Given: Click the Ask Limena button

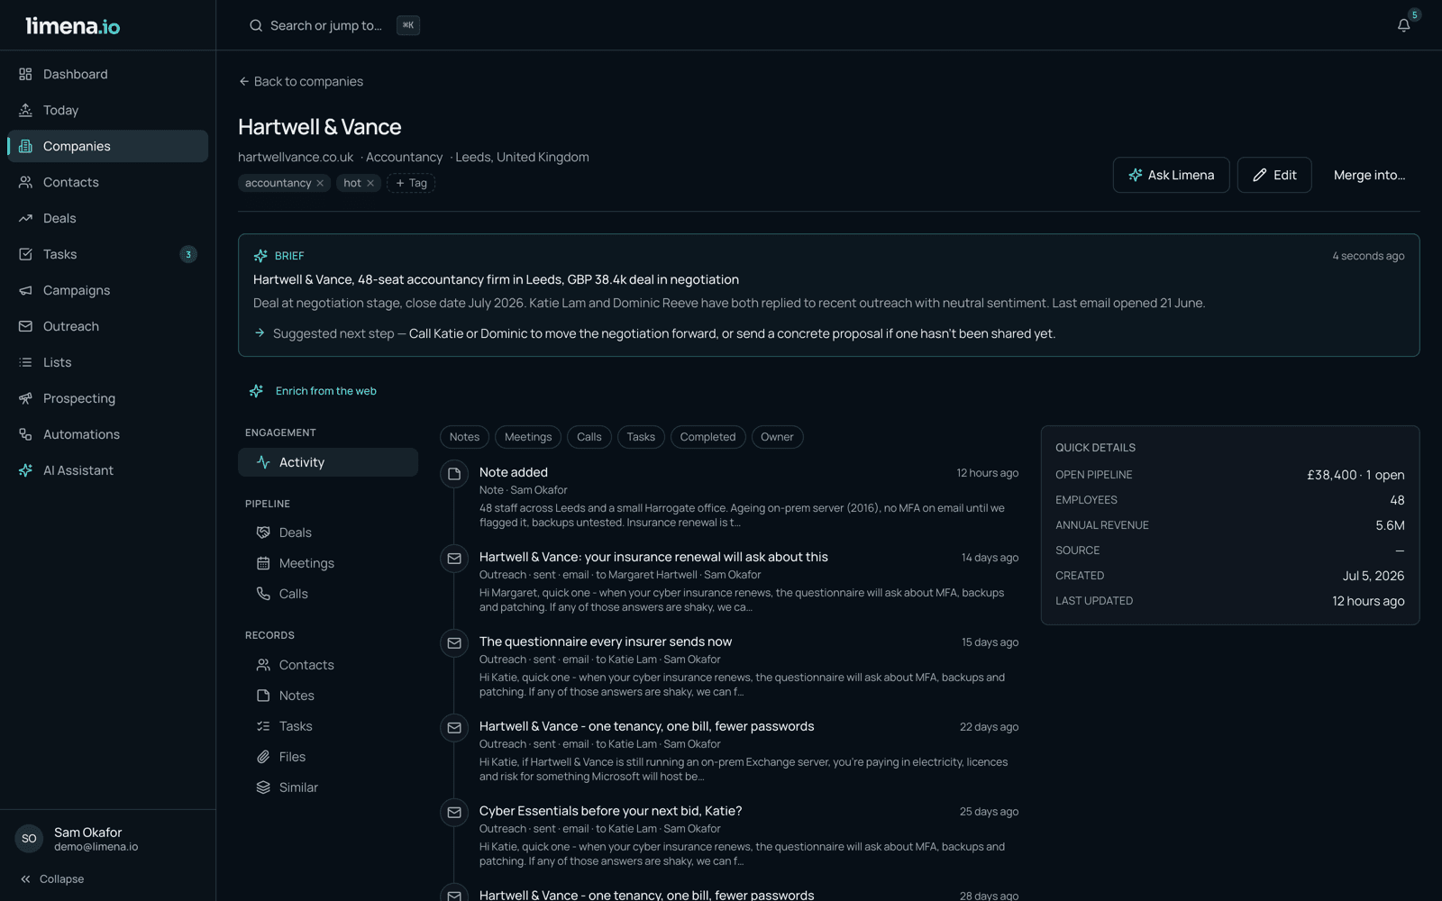Looking at the screenshot, I should (x=1171, y=175).
